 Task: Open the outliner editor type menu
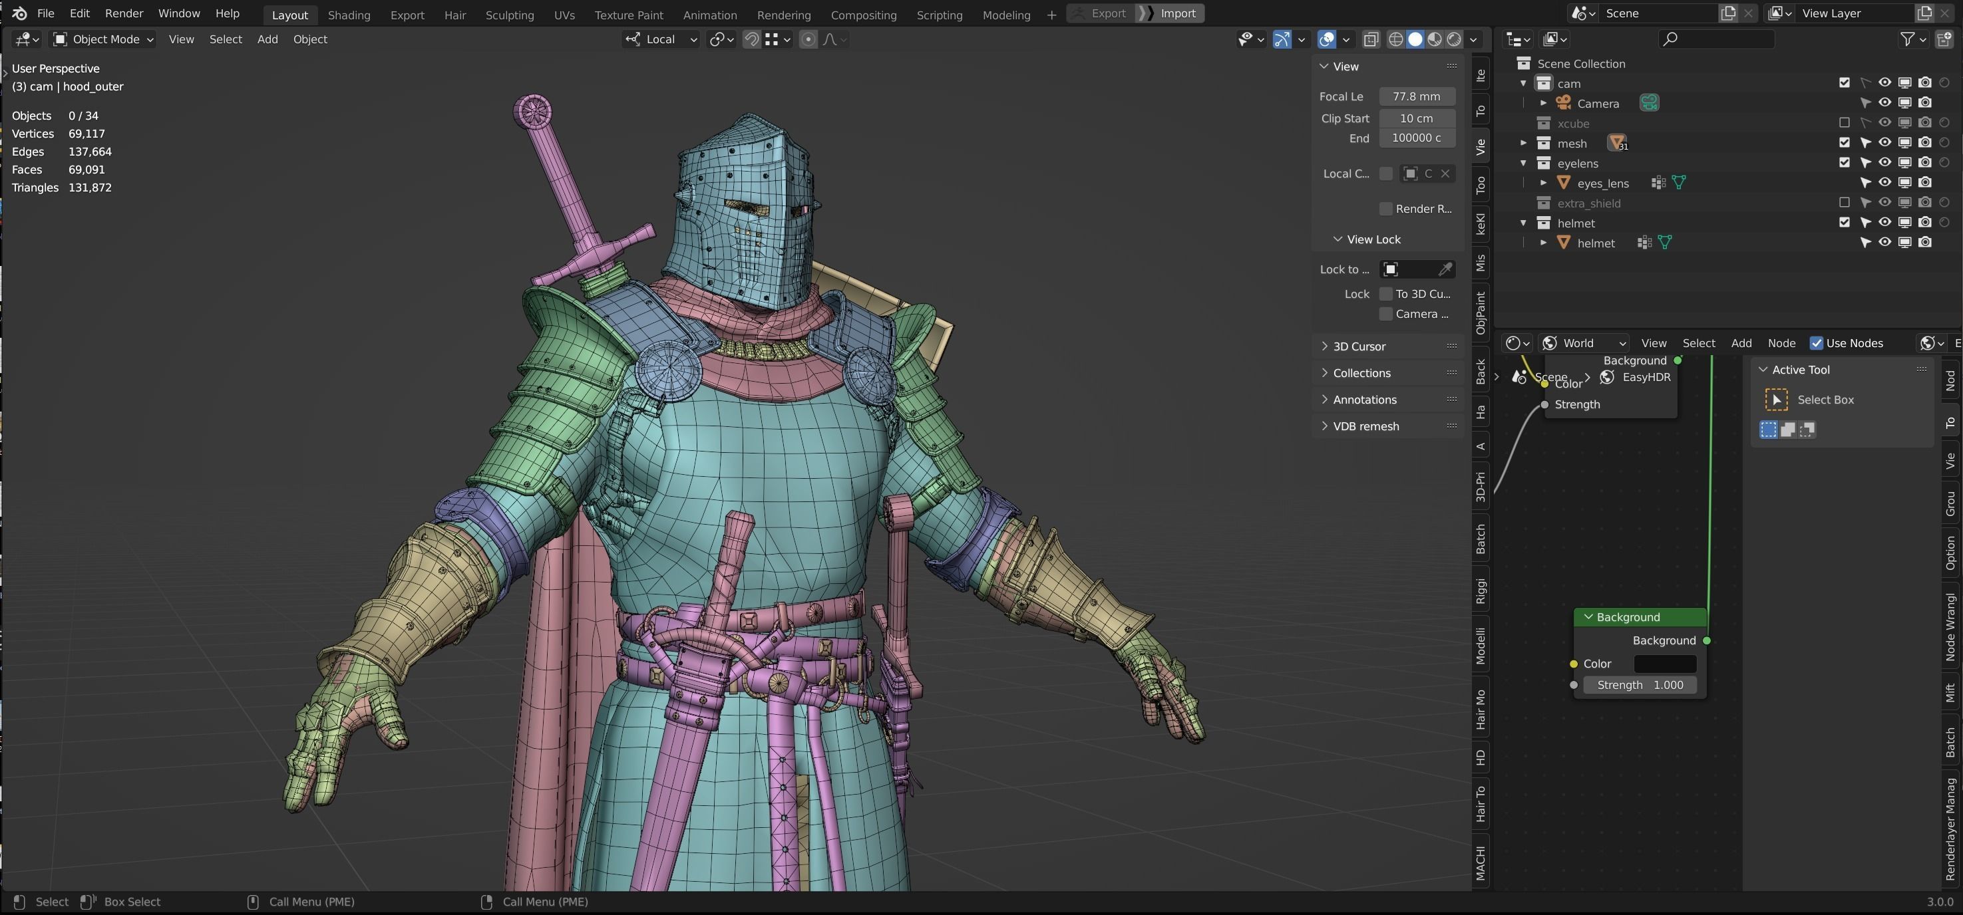pyautogui.click(x=1518, y=39)
